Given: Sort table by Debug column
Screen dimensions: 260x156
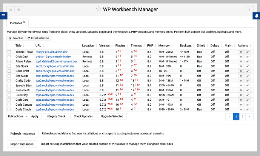Looking at the screenshot, I should tap(217, 45).
